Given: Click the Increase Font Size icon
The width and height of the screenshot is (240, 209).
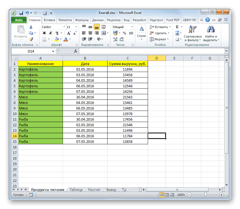Looking at the screenshot, I should point(69,33).
